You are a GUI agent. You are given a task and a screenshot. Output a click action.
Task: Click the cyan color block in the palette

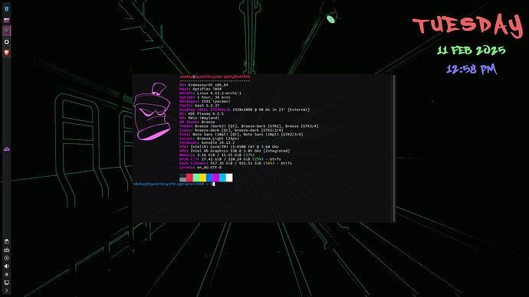tap(222, 178)
